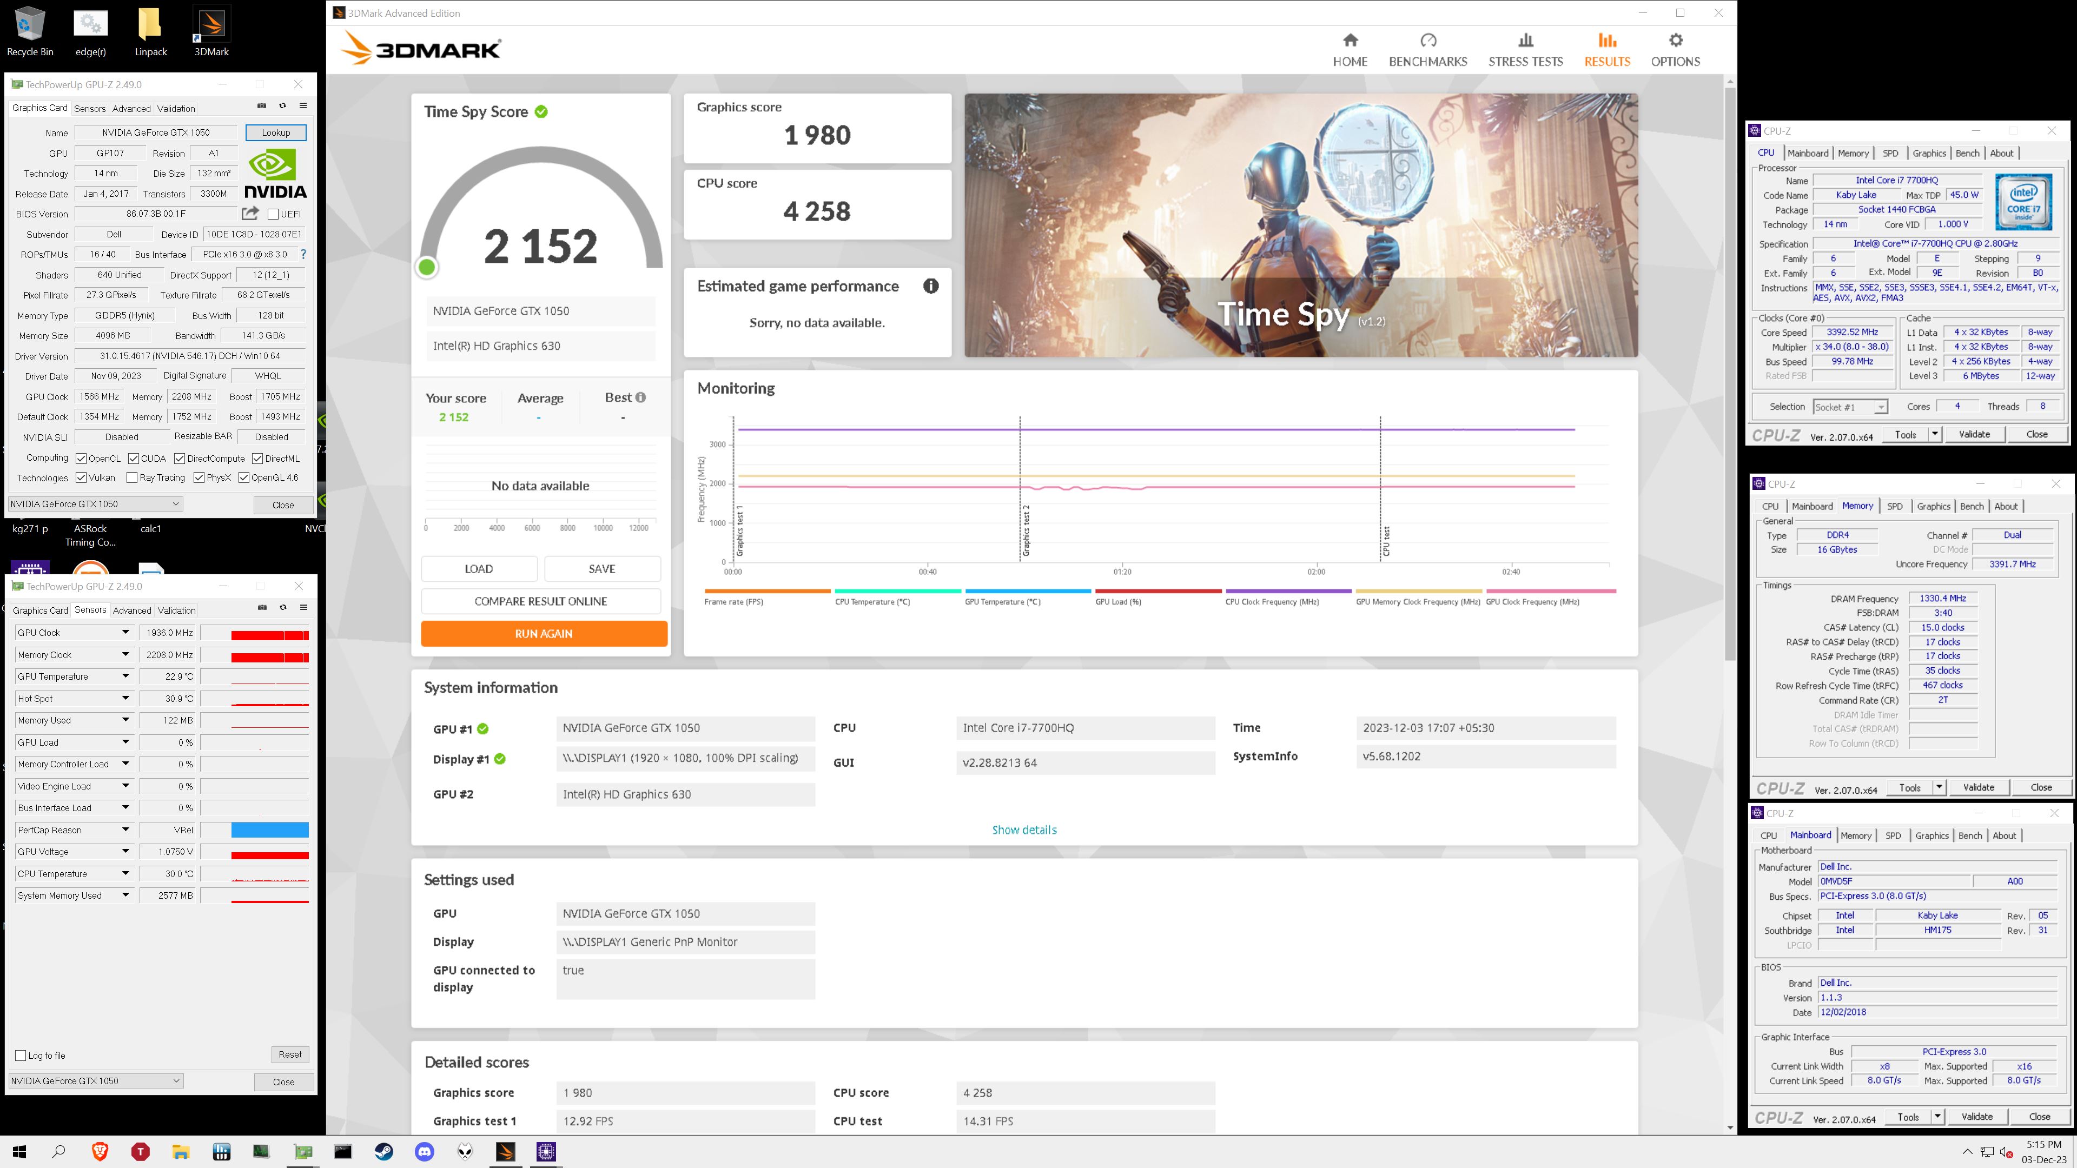Open the Graphics tab in CPU-Z Mainboard window
The height and width of the screenshot is (1168, 2077).
(x=1932, y=836)
